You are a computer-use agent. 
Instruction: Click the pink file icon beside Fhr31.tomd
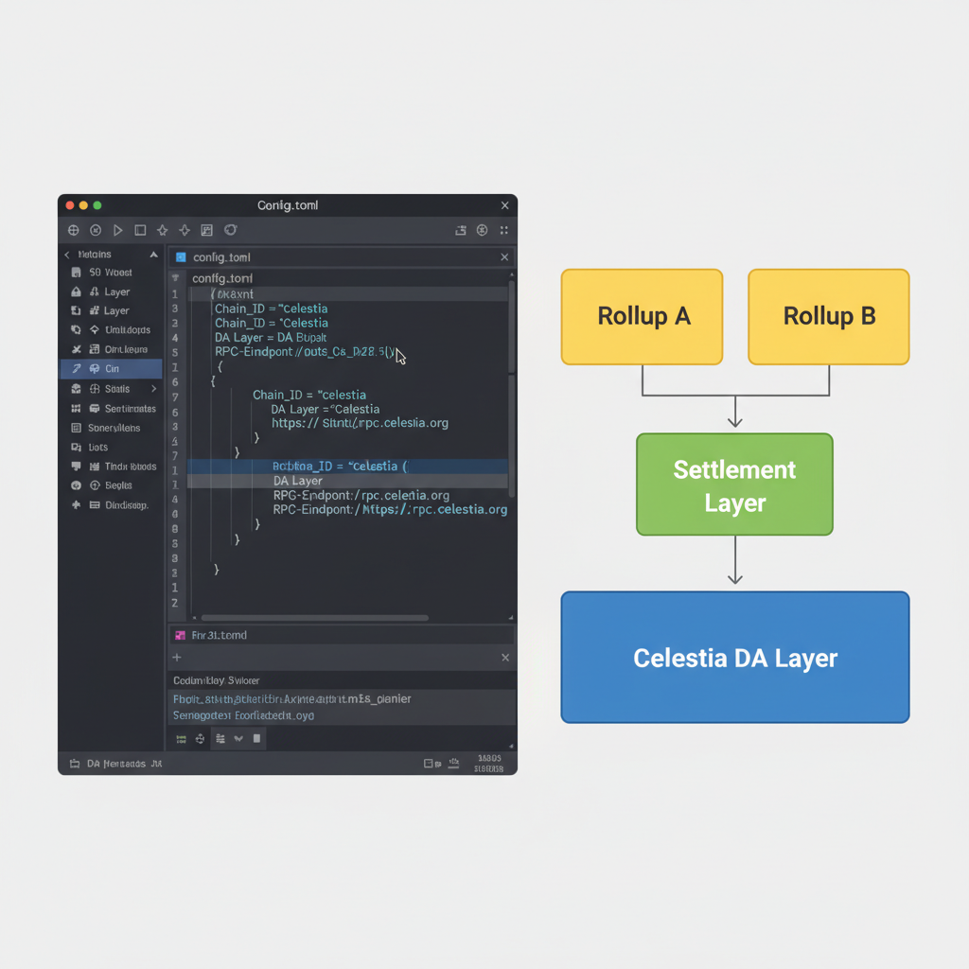click(x=179, y=635)
